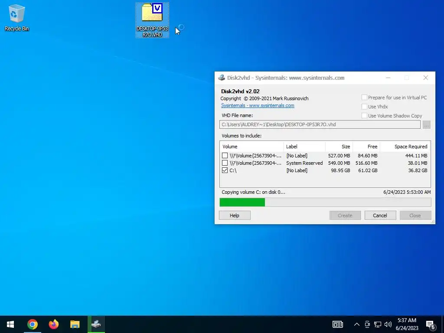Open the Windows Start menu
Image resolution: width=444 pixels, height=333 pixels.
(10, 324)
